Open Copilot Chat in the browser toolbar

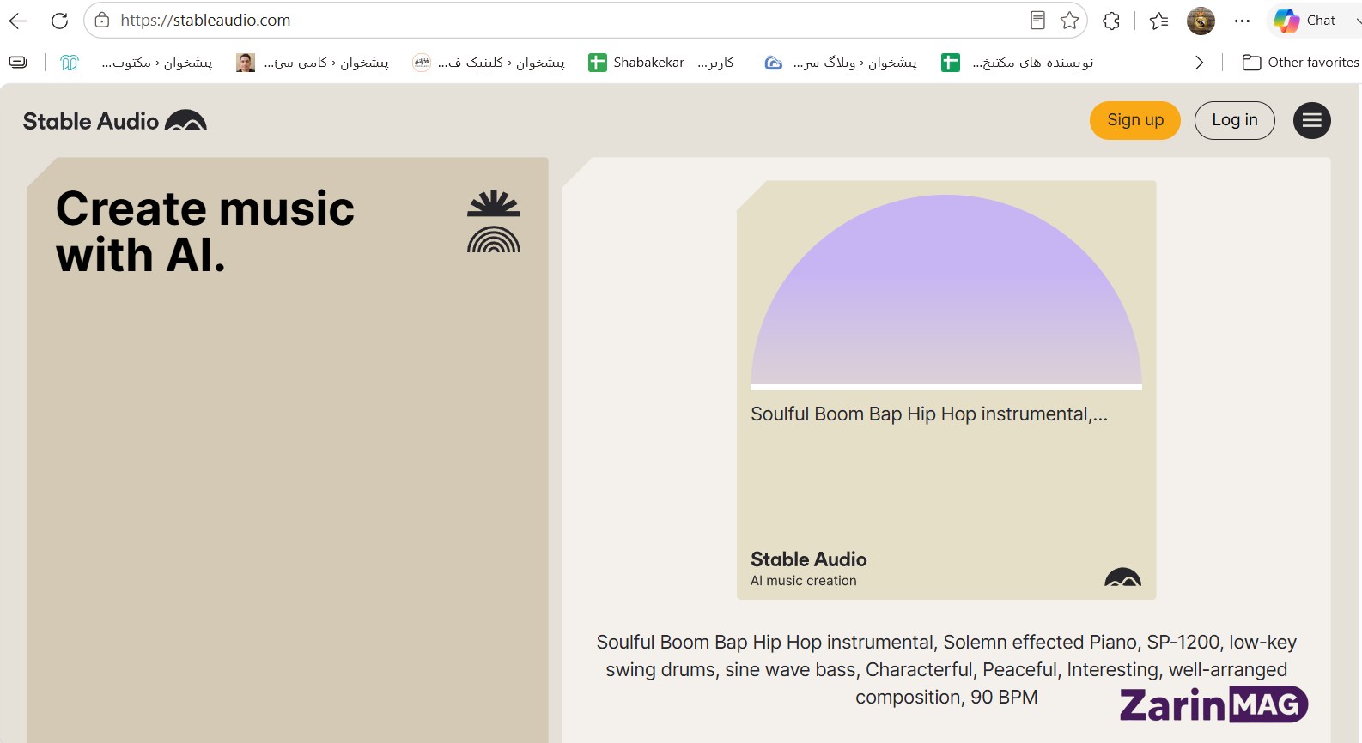(1304, 21)
